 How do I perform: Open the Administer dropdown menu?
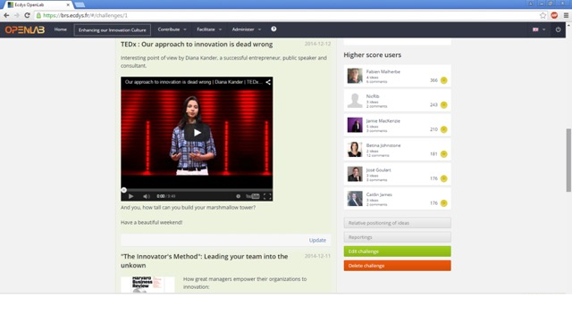click(247, 29)
